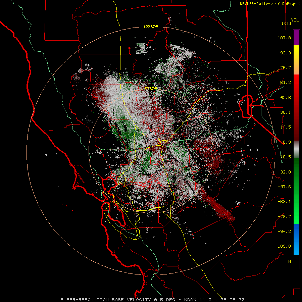Image resolution: width=302 pixels, height=302 pixels.
Task: Click the -16.5 velocity scale value
Action: [284, 157]
